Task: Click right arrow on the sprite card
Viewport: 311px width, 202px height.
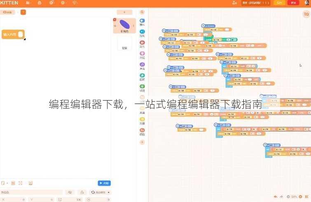Action: (x=133, y=26)
